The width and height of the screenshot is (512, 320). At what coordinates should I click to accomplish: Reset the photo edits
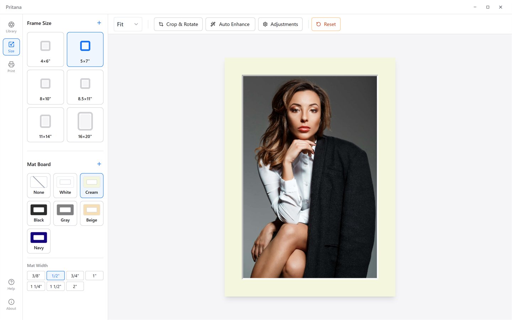[326, 24]
